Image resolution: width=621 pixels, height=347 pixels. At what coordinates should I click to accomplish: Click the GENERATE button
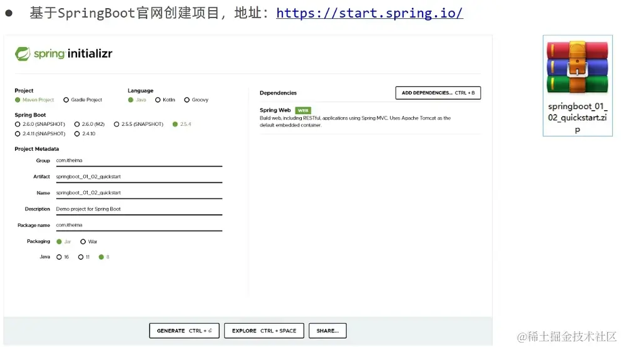point(184,331)
